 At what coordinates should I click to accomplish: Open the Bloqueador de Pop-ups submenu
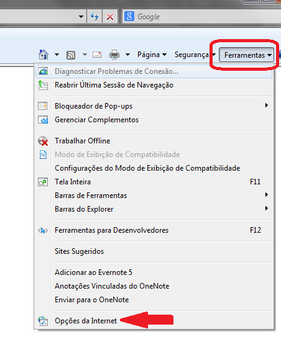coord(154,106)
